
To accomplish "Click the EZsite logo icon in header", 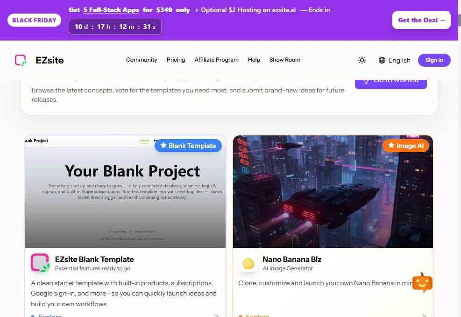I will pyautogui.click(x=21, y=60).
